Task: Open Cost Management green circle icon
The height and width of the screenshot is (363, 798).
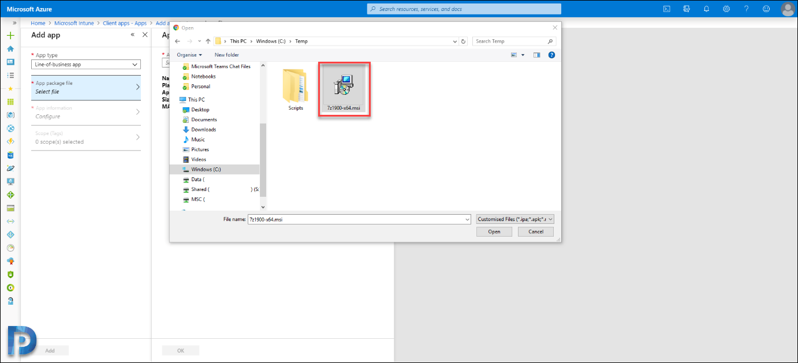Action: (10, 287)
